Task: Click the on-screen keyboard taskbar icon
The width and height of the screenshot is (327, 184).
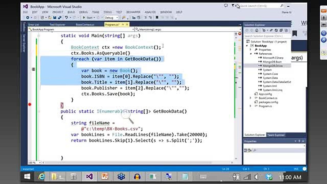Action: pyautogui.click(x=203, y=177)
